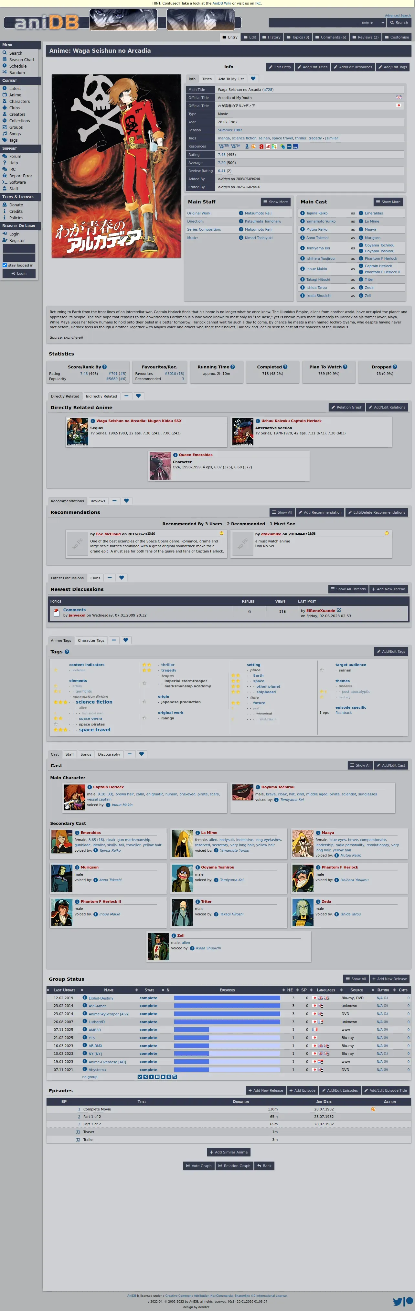Toggle the S filter icon in the no group row

(x=169, y=1077)
